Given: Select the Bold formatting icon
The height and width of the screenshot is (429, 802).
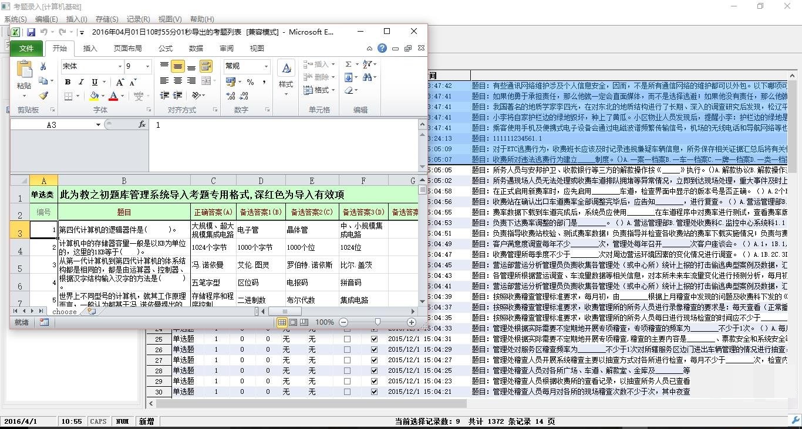Looking at the screenshot, I should click(x=68, y=82).
